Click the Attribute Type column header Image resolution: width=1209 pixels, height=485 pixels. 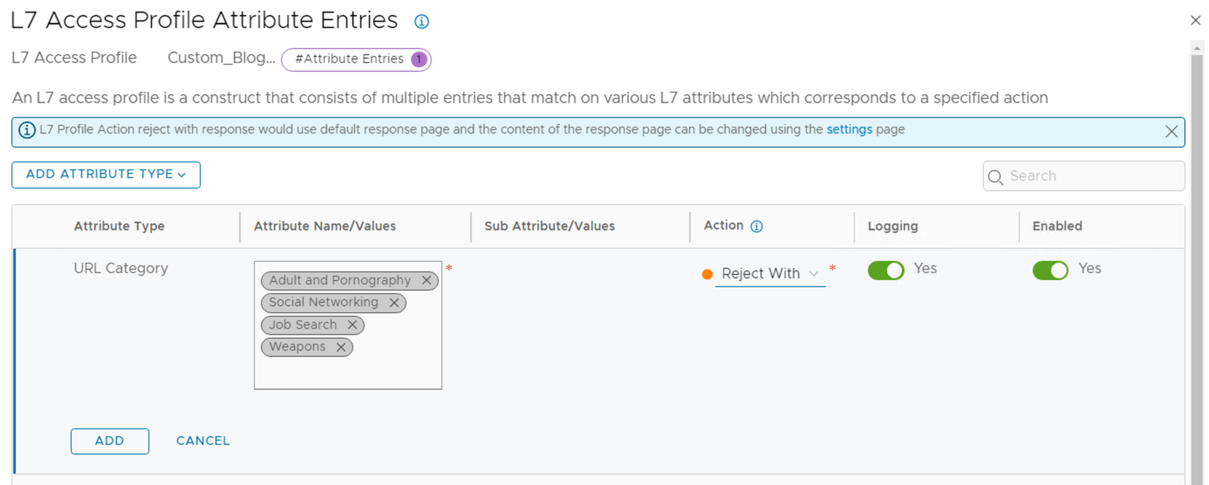point(119,226)
